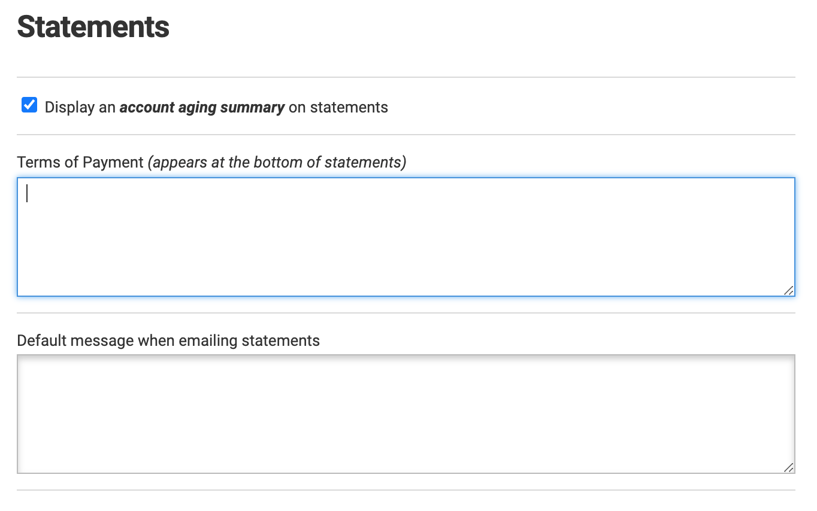Screen dimensions: 817x511
Task: Click the Default message resize grip
Action: point(788,466)
